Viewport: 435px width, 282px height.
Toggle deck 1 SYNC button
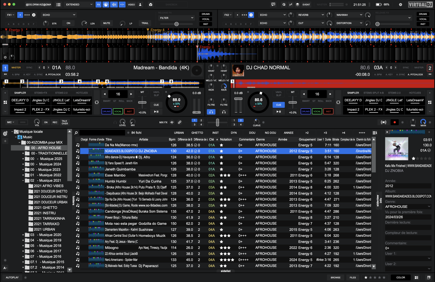click(29, 68)
